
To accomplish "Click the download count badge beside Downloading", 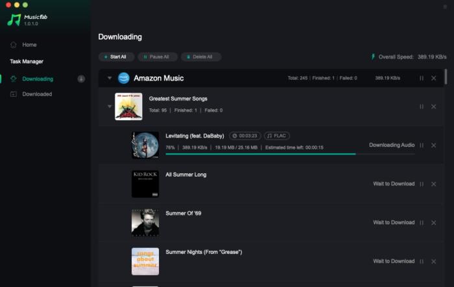I will pyautogui.click(x=81, y=79).
